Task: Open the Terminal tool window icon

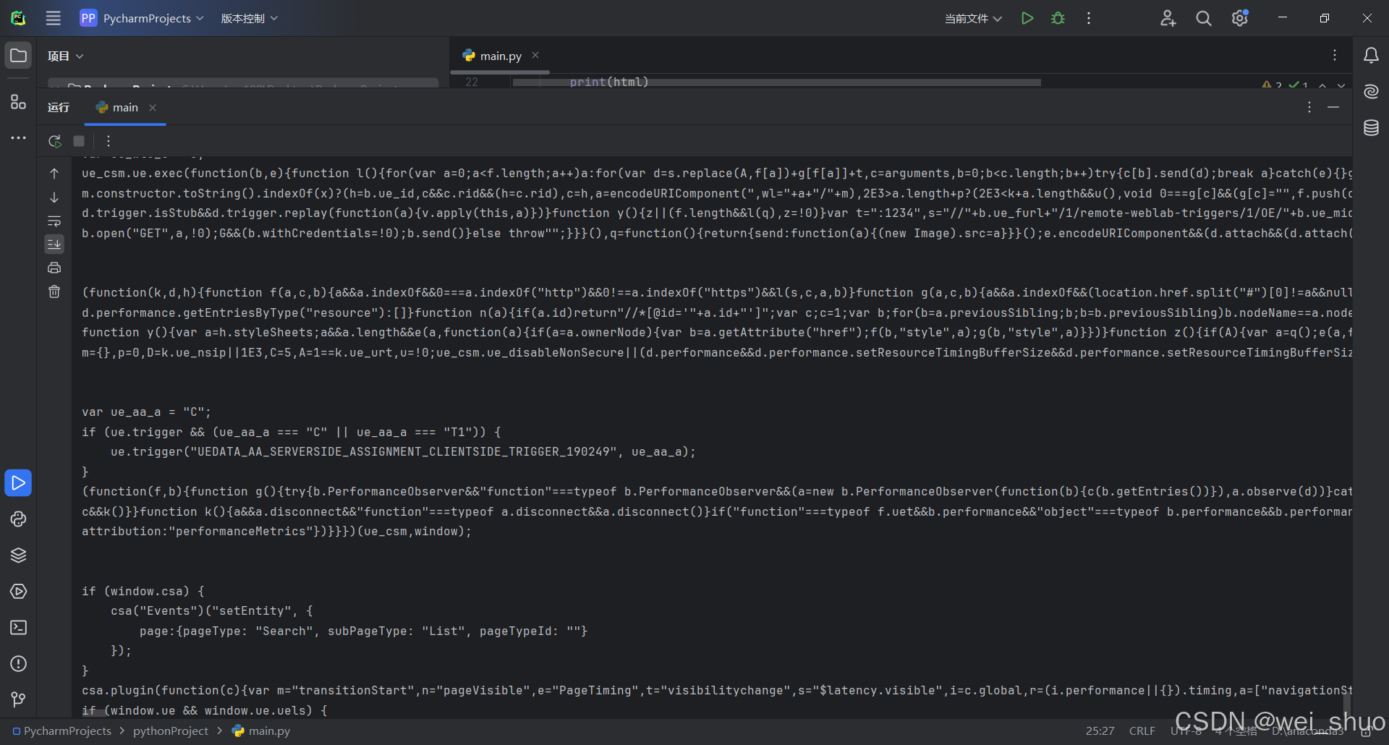Action: pos(18,627)
